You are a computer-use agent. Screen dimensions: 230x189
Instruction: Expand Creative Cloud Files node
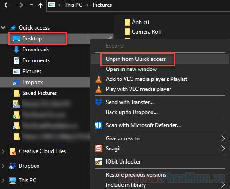click(x=3, y=151)
